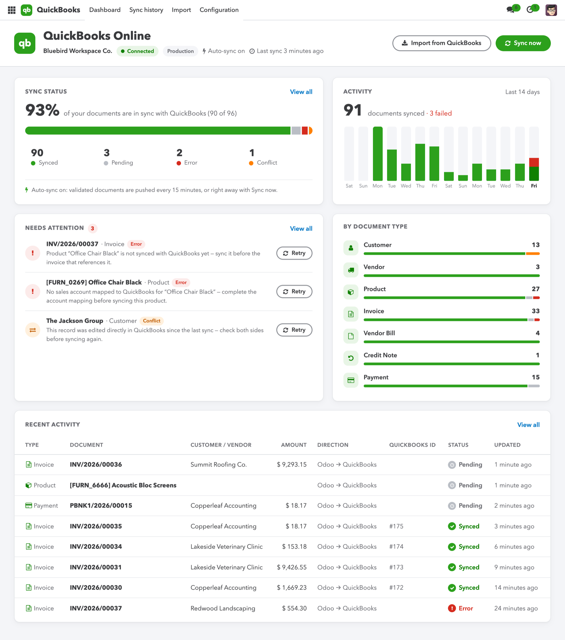Click the Sync now button
565x640 pixels.
pos(523,43)
